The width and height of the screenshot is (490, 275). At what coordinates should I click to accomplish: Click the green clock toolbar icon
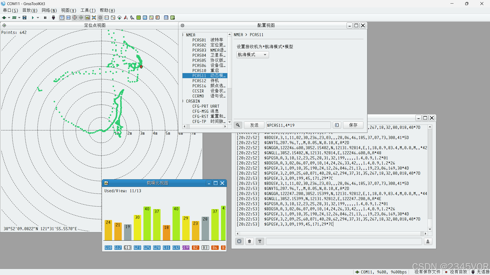point(139,18)
